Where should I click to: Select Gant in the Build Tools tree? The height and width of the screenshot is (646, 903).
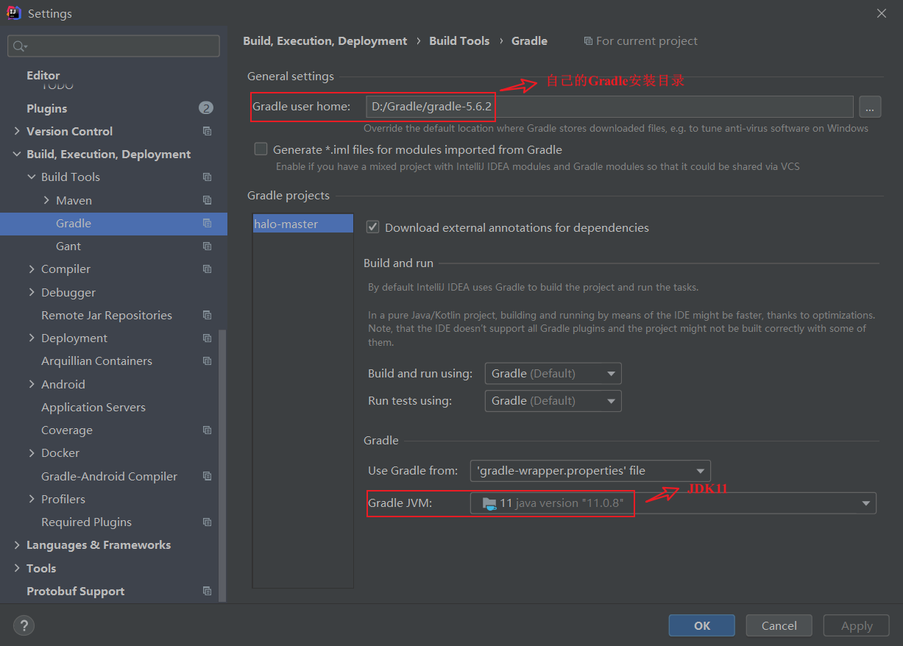point(68,246)
